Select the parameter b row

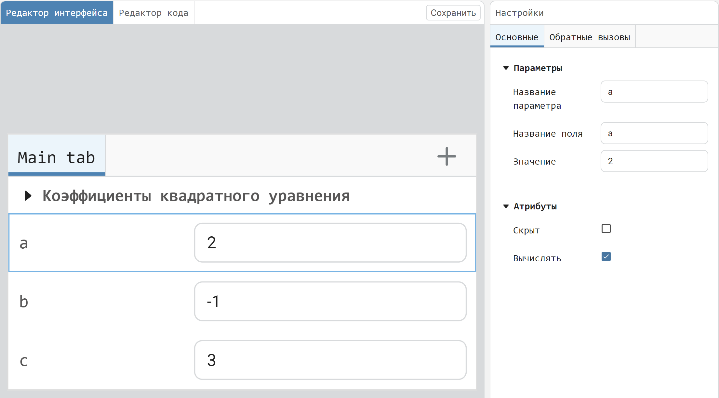tap(98, 301)
